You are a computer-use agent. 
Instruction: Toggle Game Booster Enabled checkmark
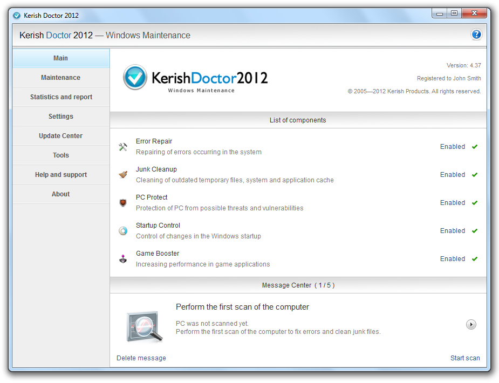point(474,259)
